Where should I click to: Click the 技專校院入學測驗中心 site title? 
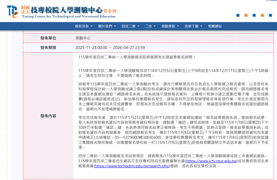coord(66,11)
